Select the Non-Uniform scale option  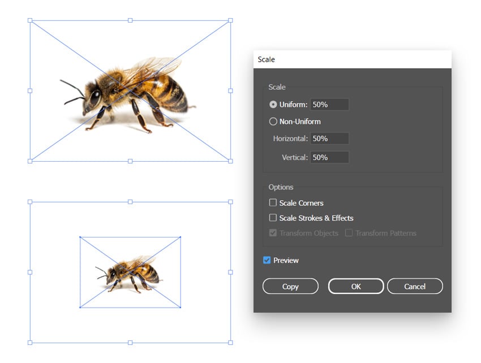(x=273, y=122)
